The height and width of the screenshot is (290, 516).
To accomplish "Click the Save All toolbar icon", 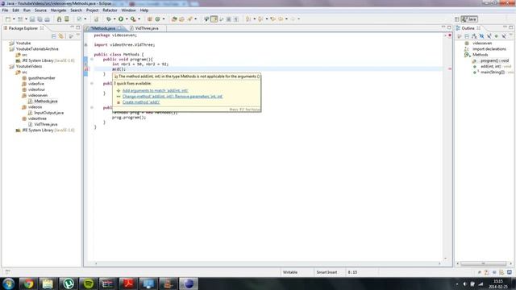I will point(40,19).
